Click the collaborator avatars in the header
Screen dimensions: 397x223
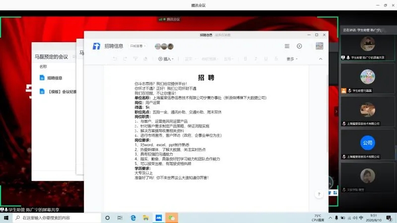click(164, 46)
